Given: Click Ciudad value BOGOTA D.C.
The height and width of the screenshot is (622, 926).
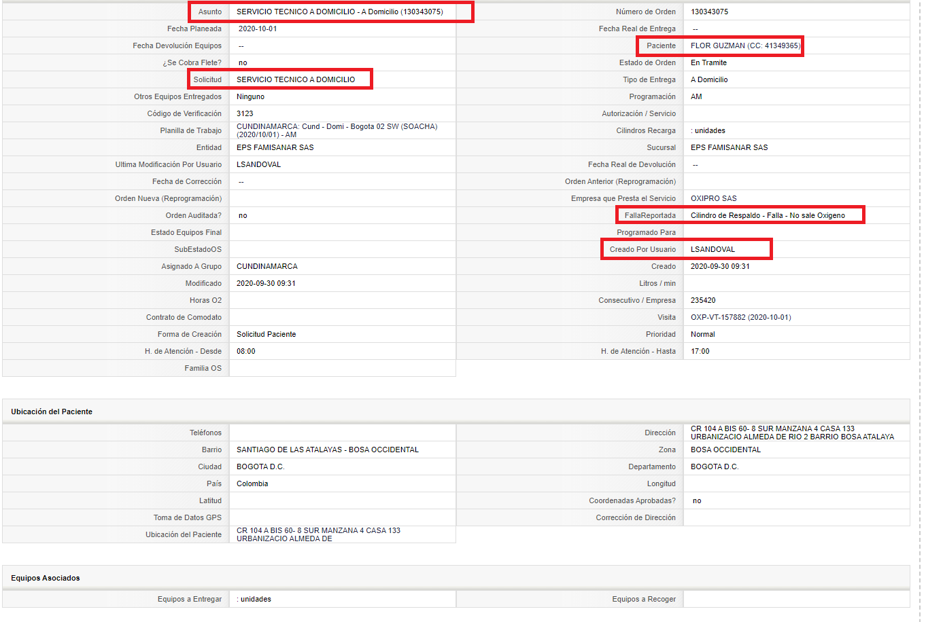Looking at the screenshot, I should (260, 466).
